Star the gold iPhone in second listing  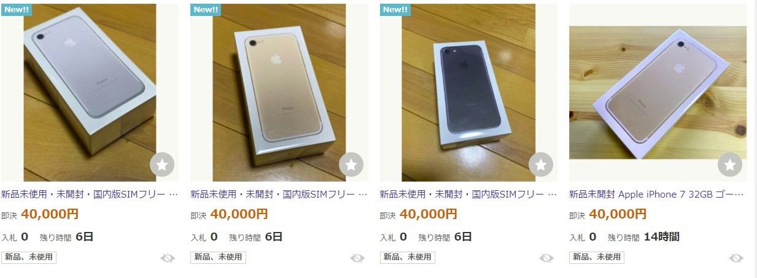click(x=351, y=164)
